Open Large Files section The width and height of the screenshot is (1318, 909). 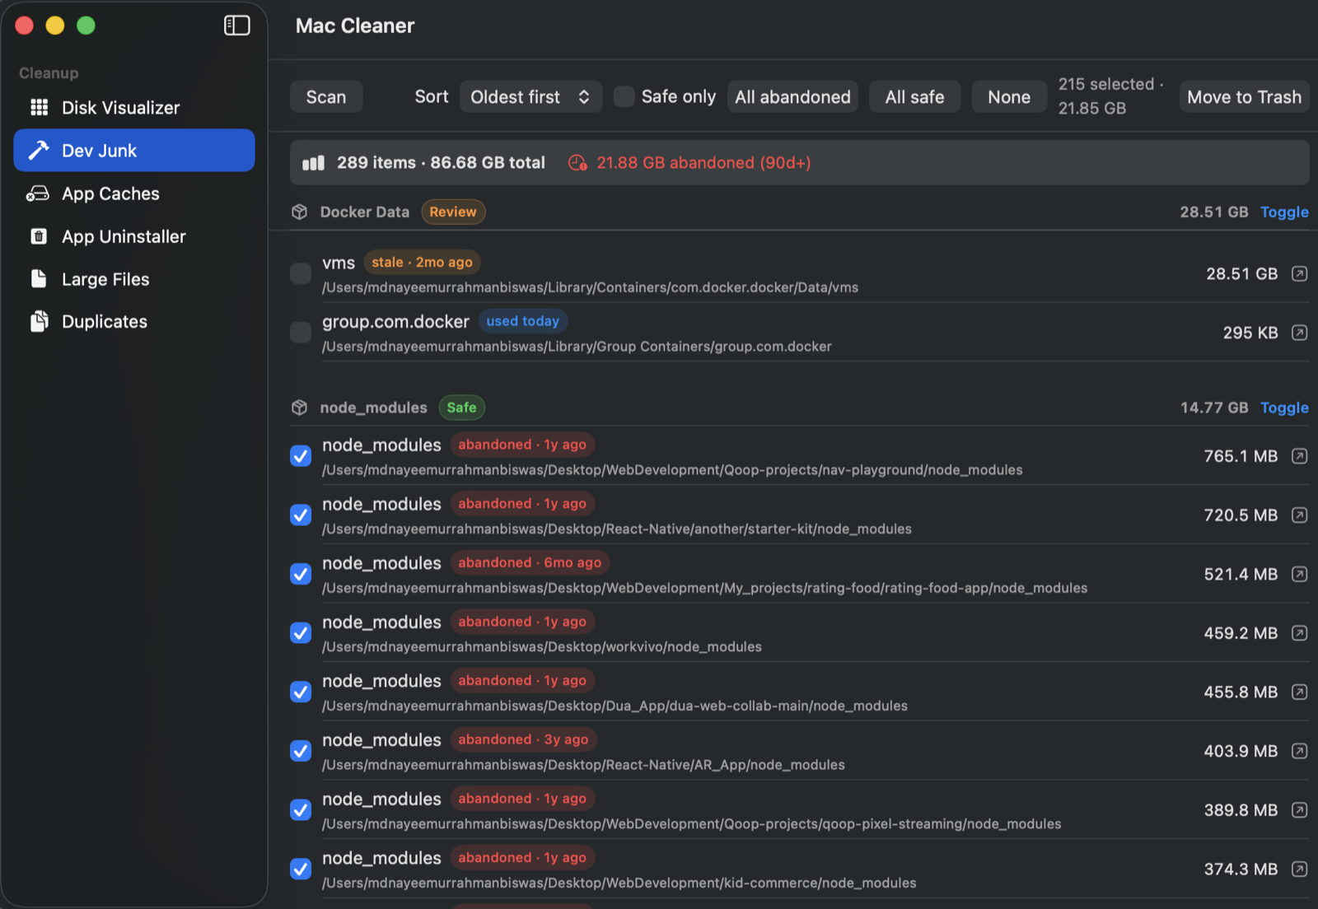134,279
